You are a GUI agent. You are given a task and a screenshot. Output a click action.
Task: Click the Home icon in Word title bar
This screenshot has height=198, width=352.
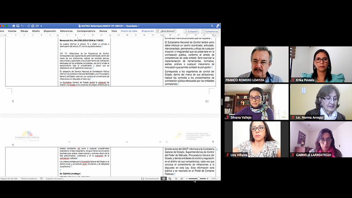14,26
